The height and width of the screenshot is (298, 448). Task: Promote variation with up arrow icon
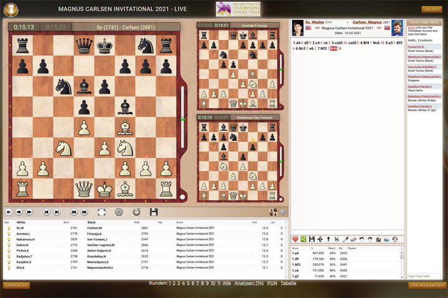(329, 239)
